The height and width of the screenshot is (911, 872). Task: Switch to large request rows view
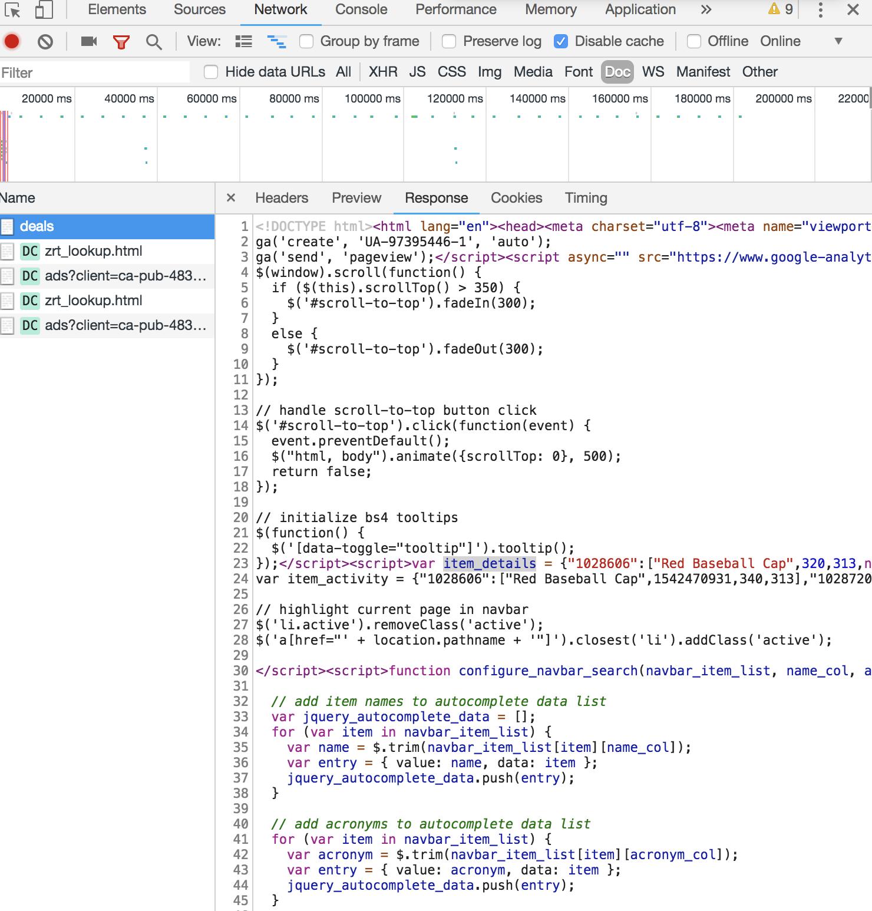click(243, 41)
